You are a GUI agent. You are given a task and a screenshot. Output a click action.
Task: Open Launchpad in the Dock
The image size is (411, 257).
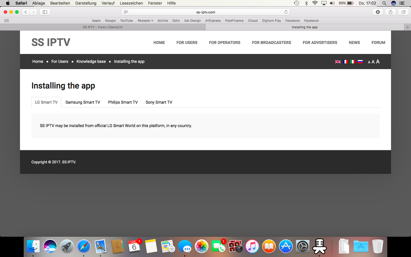(67, 246)
